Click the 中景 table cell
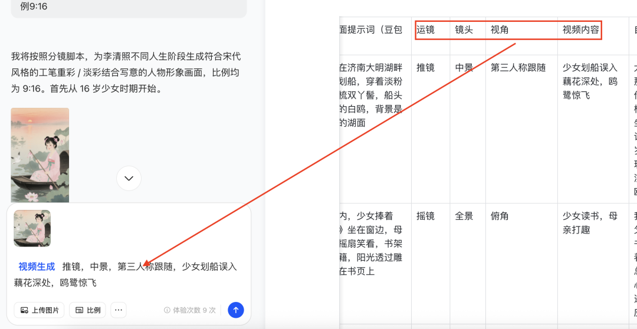 point(468,129)
